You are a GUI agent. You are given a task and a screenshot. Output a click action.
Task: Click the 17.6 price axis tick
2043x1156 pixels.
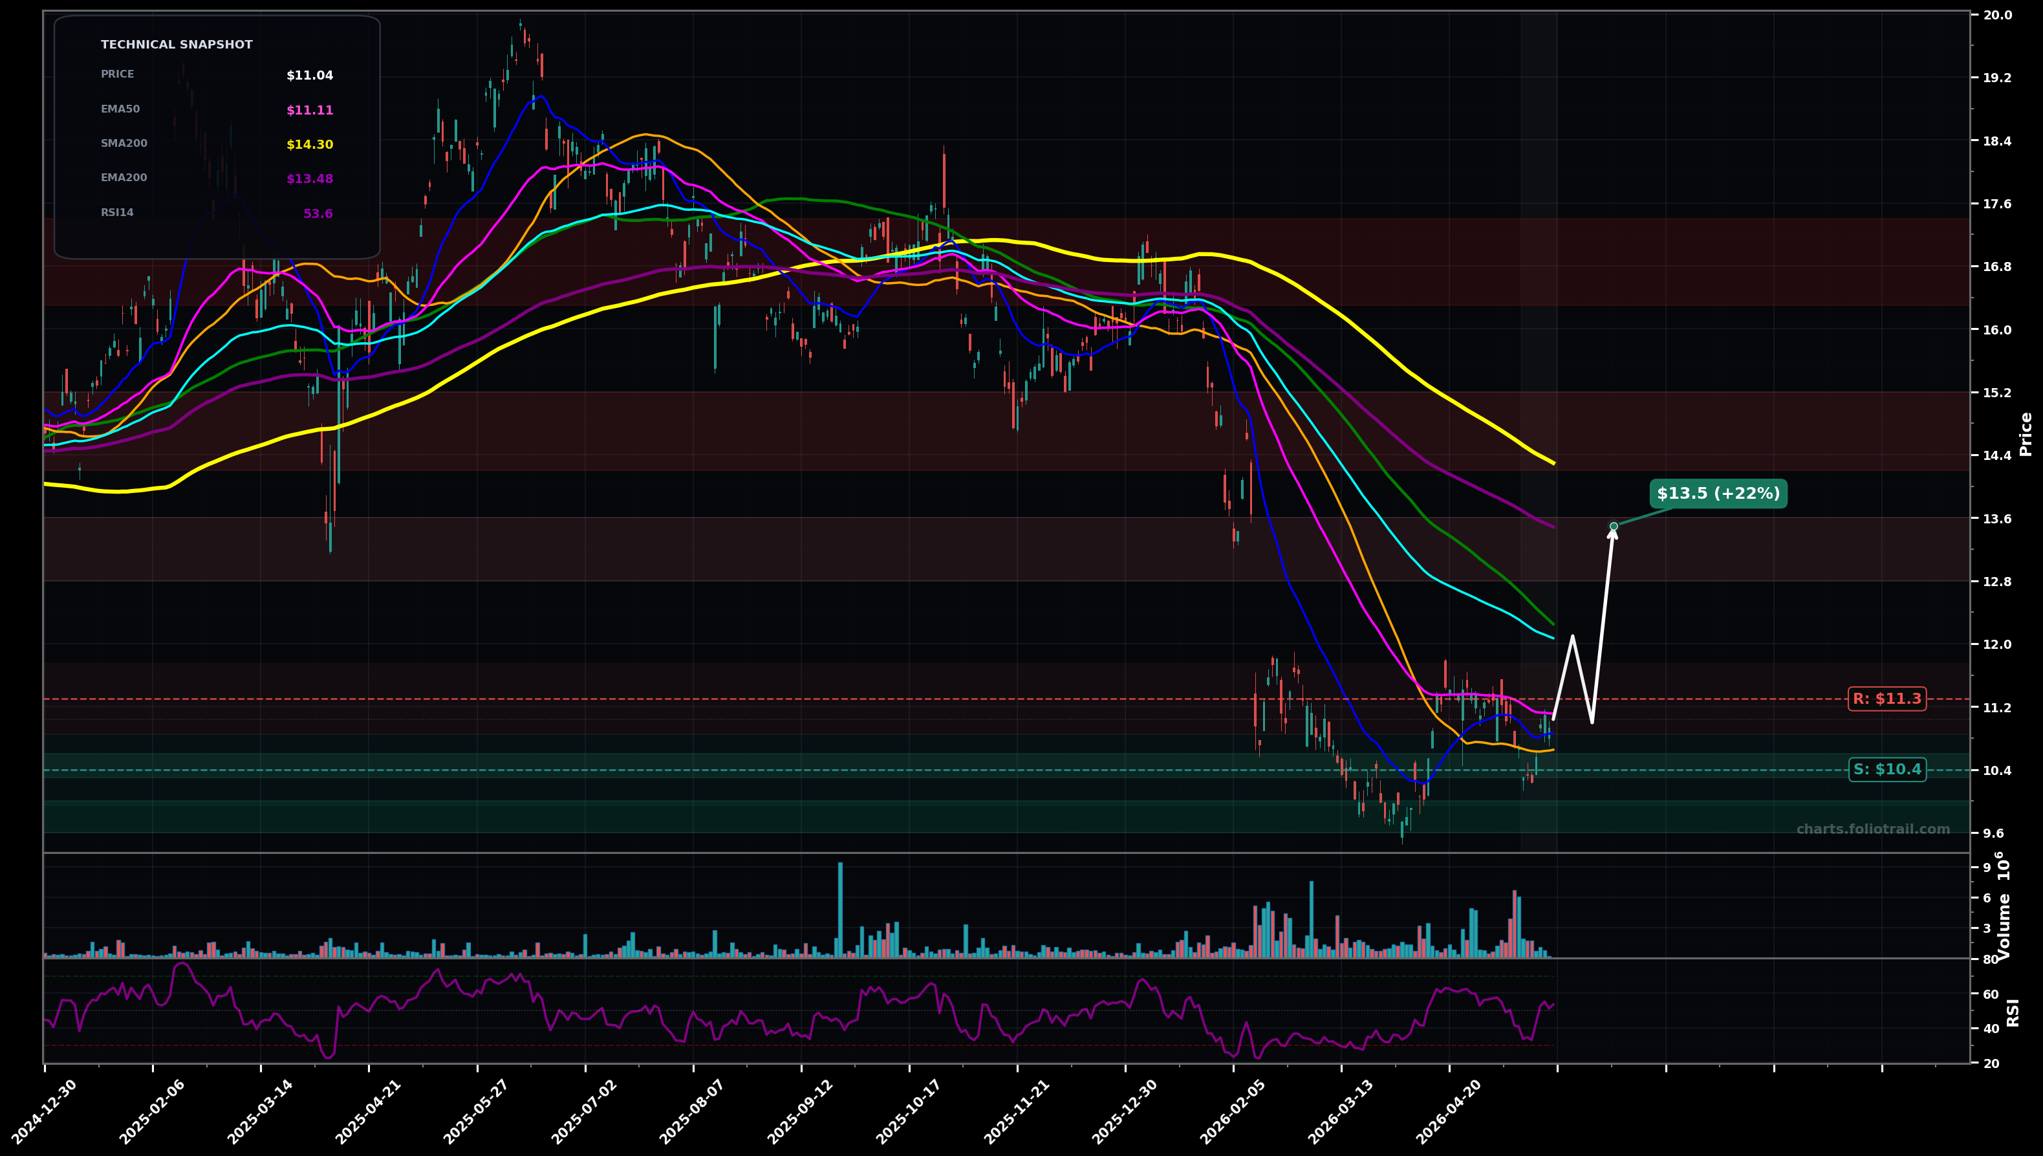(1998, 204)
